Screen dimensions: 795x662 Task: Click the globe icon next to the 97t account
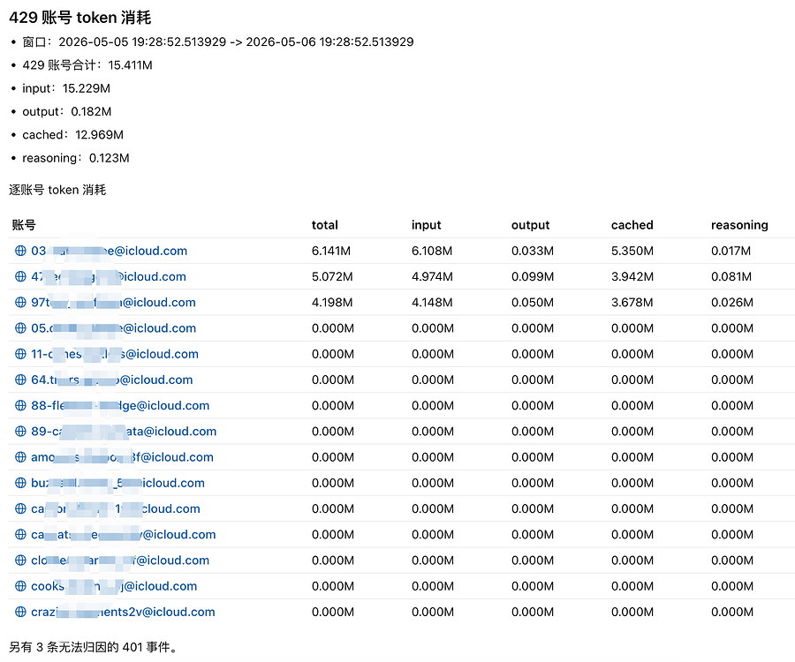pos(20,303)
